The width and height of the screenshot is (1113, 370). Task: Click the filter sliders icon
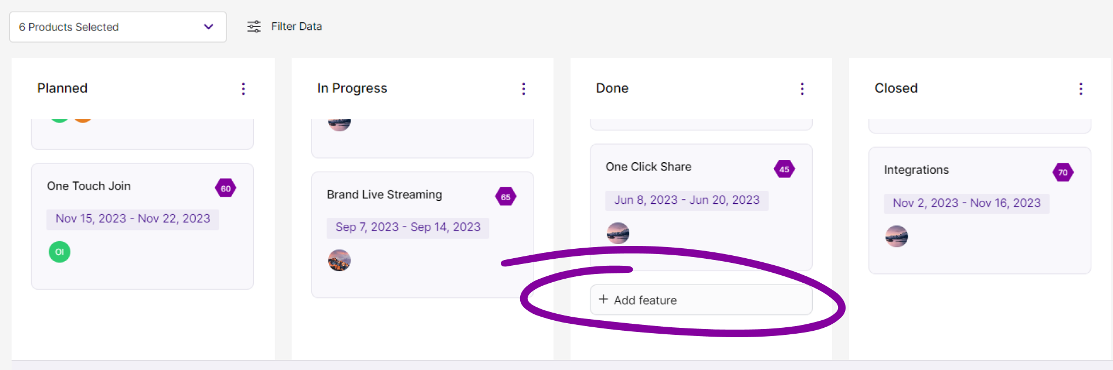point(254,26)
